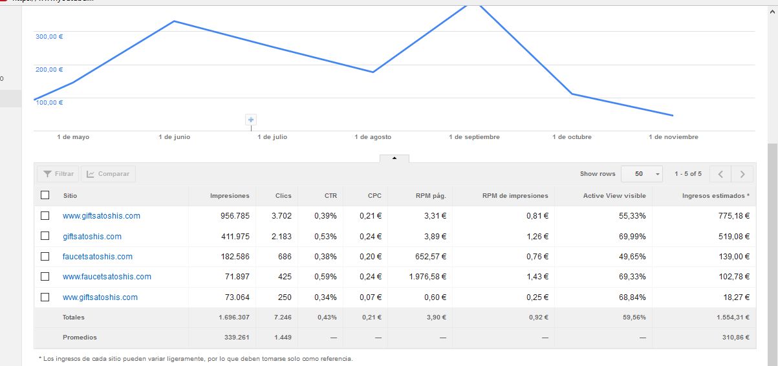The image size is (778, 366).
Task: Click the Promedios row label
Action: pyautogui.click(x=80, y=338)
